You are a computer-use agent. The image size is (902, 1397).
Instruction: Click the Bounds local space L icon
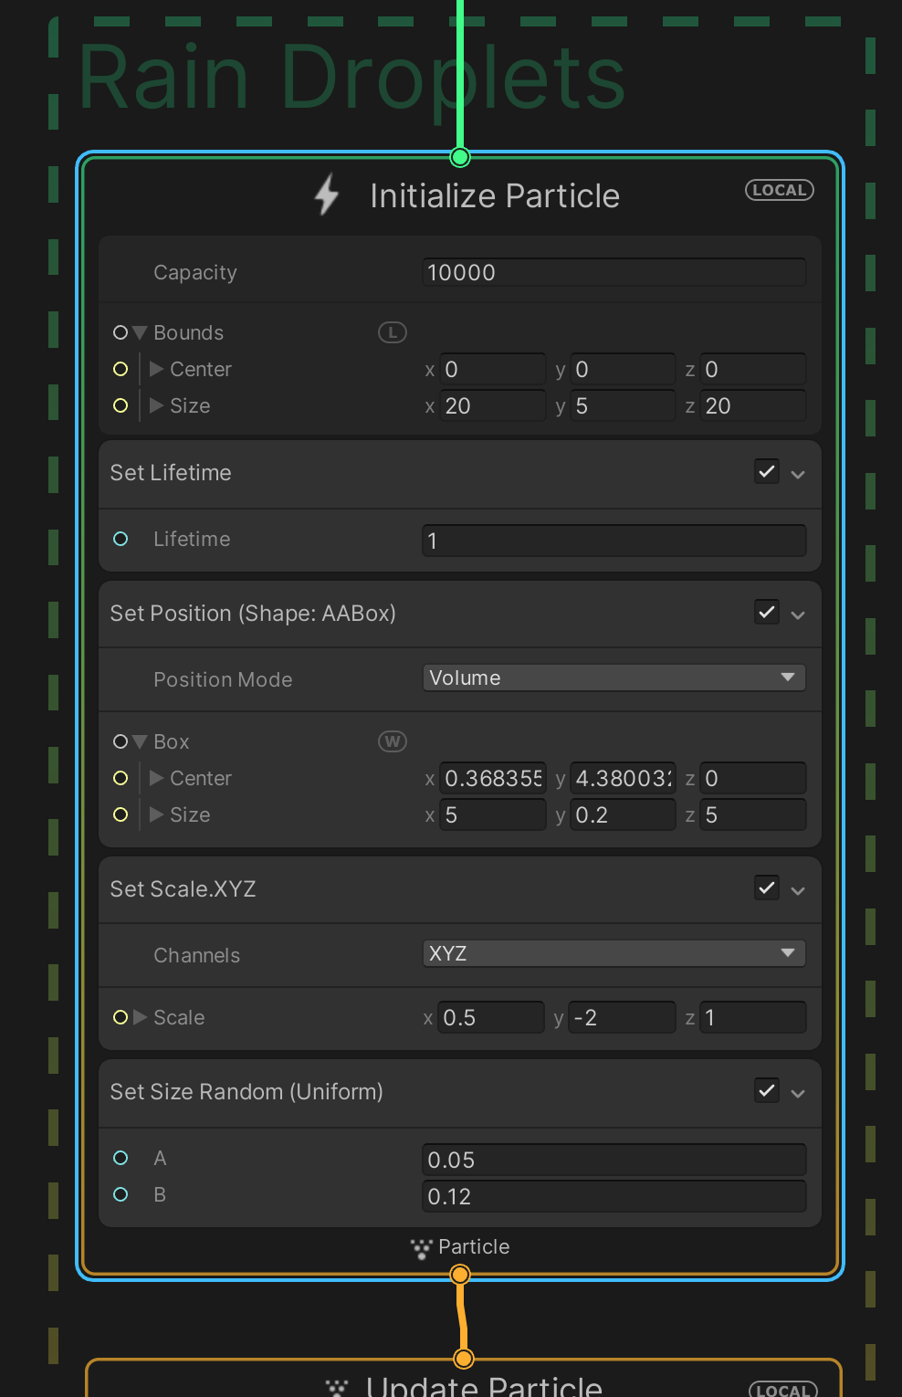[x=392, y=332]
